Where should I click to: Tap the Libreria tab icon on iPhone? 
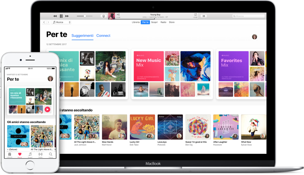pos(9,154)
